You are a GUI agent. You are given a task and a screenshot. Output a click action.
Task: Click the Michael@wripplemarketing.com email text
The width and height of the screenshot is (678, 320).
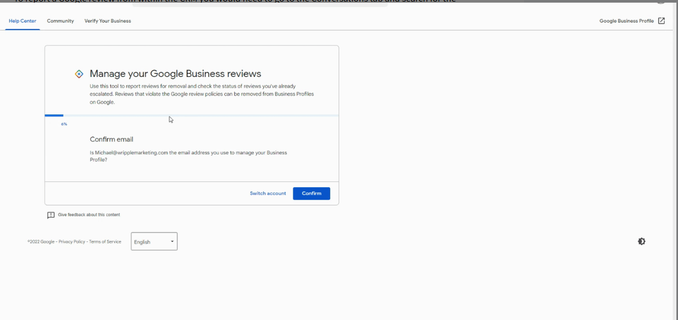[131, 153]
